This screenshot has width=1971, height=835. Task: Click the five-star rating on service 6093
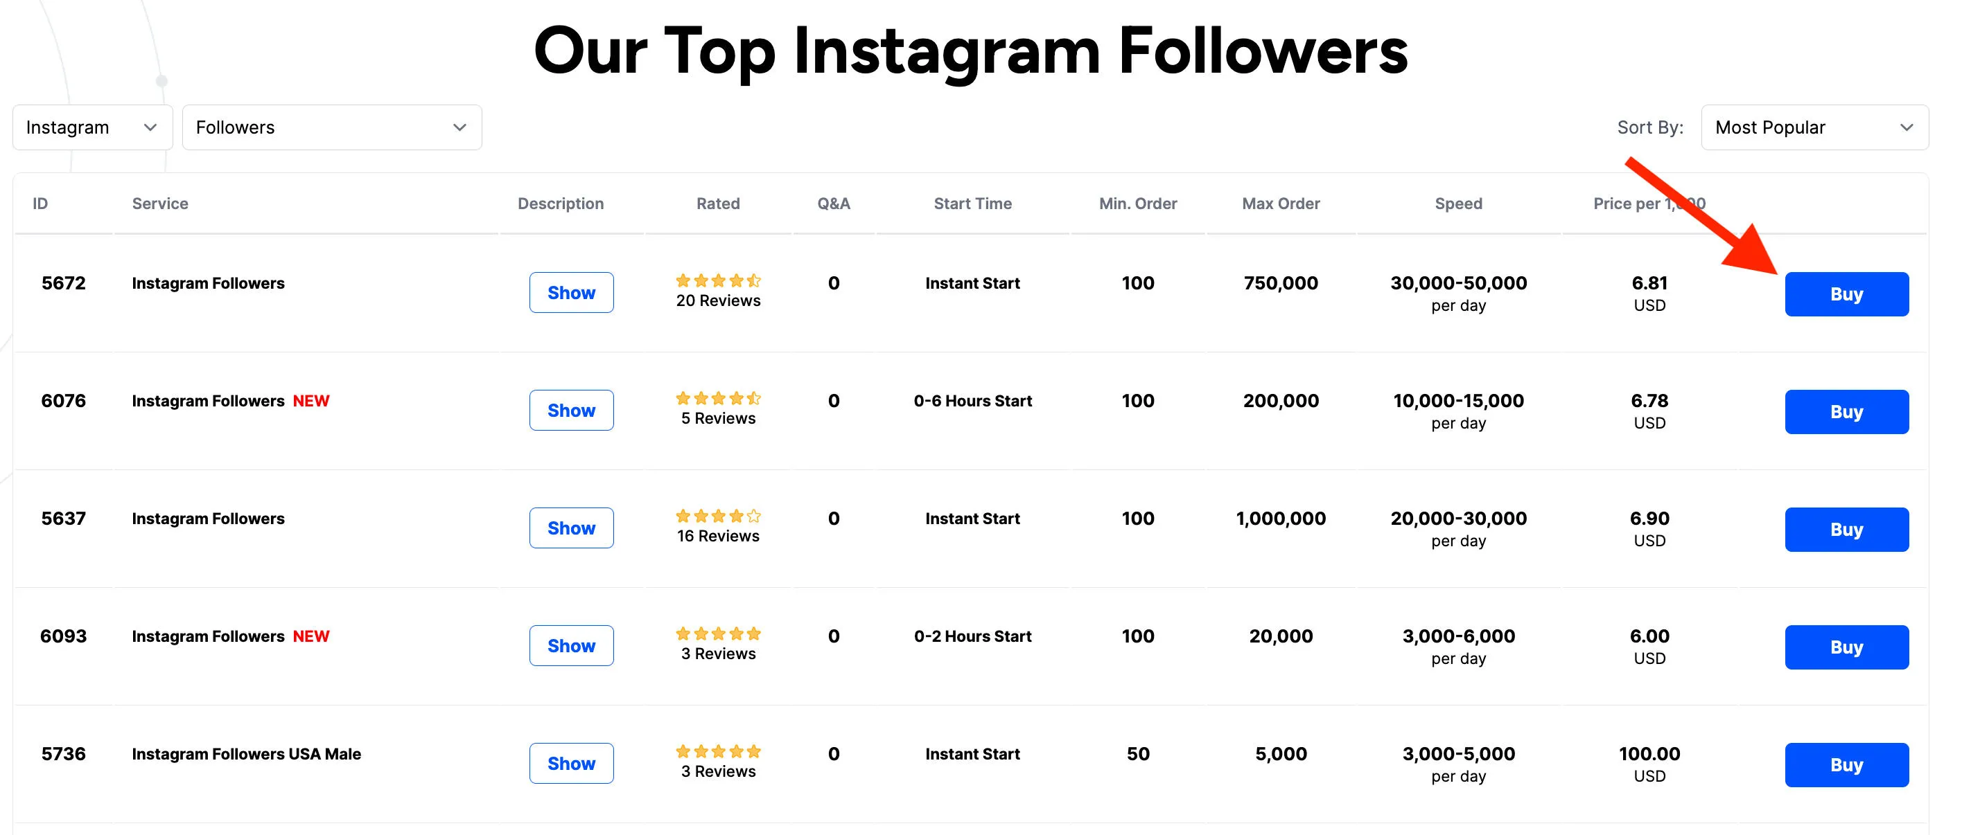[718, 633]
